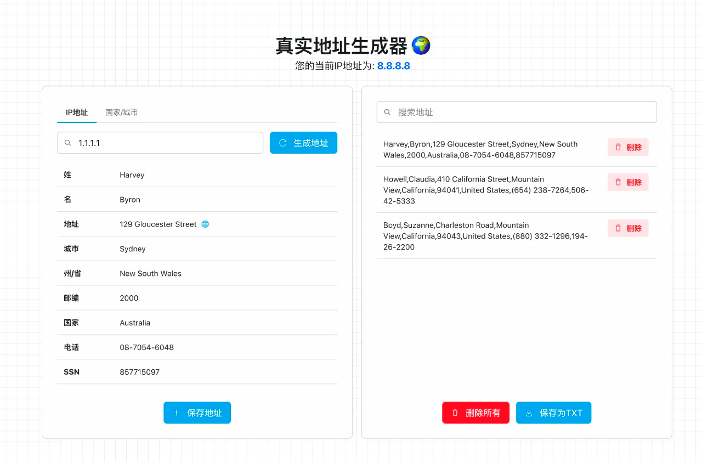Click the country value Australia

[135, 323]
